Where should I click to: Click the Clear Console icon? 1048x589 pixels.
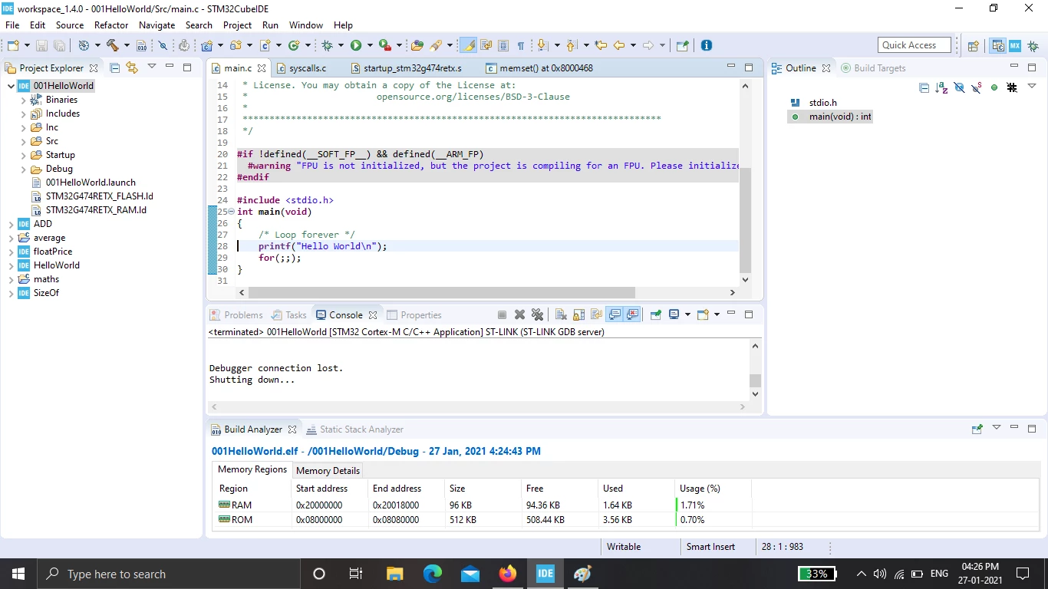point(561,314)
